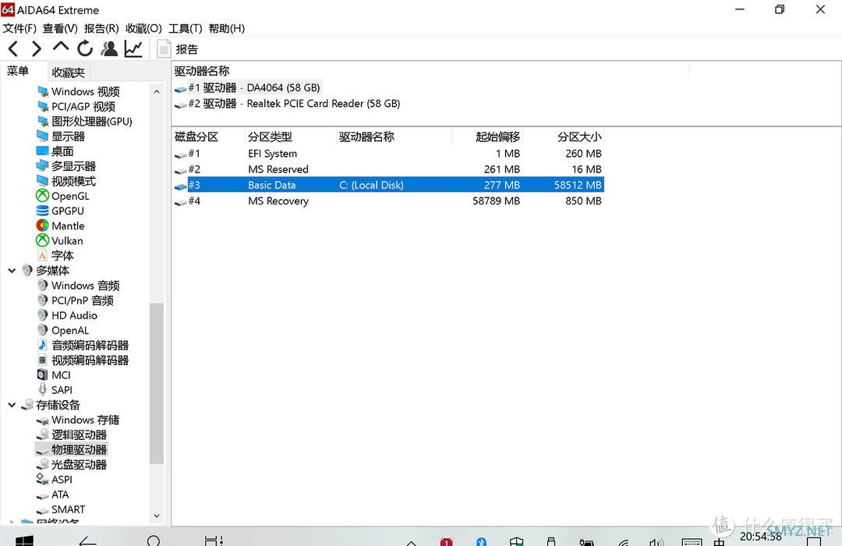This screenshot has width=842, height=546.
Task: Select Windows 音频 tree item
Action: (79, 285)
